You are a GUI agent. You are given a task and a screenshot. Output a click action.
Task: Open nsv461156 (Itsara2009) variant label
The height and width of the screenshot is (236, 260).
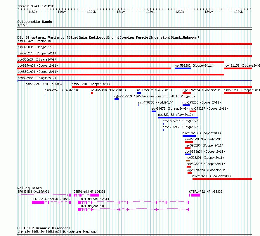pos(242,66)
